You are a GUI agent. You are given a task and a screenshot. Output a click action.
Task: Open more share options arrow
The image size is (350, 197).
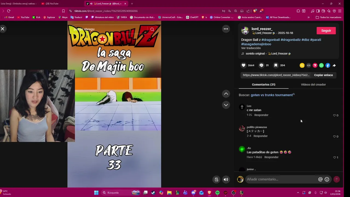(x=334, y=65)
